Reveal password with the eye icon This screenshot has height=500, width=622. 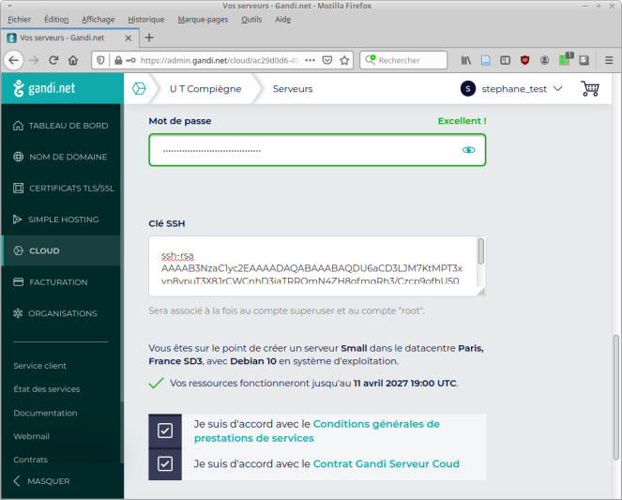point(468,150)
